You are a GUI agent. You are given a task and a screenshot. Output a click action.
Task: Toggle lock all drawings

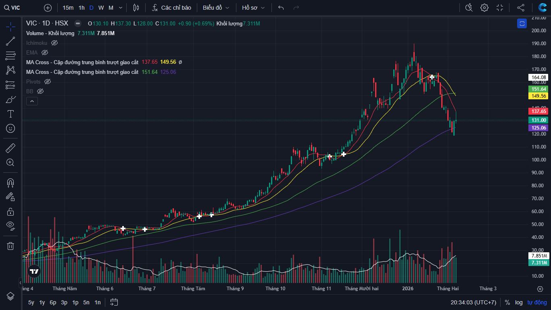point(10,211)
